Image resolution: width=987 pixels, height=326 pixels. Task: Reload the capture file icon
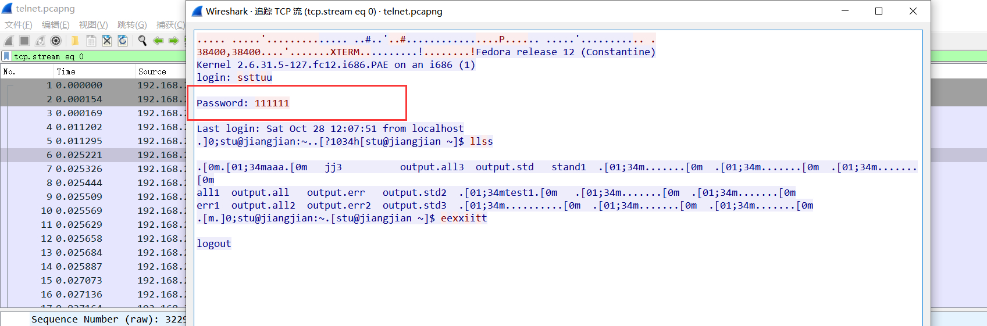(x=123, y=41)
